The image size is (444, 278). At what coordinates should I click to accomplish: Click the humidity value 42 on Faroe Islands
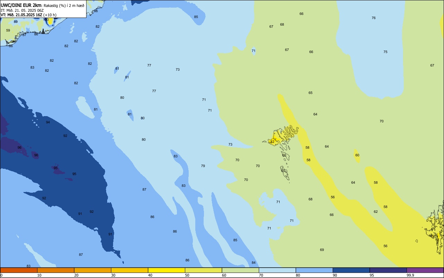point(272,142)
